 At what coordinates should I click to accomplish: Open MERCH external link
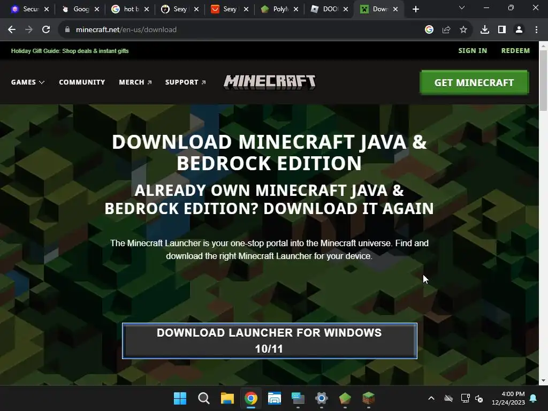[x=135, y=82]
